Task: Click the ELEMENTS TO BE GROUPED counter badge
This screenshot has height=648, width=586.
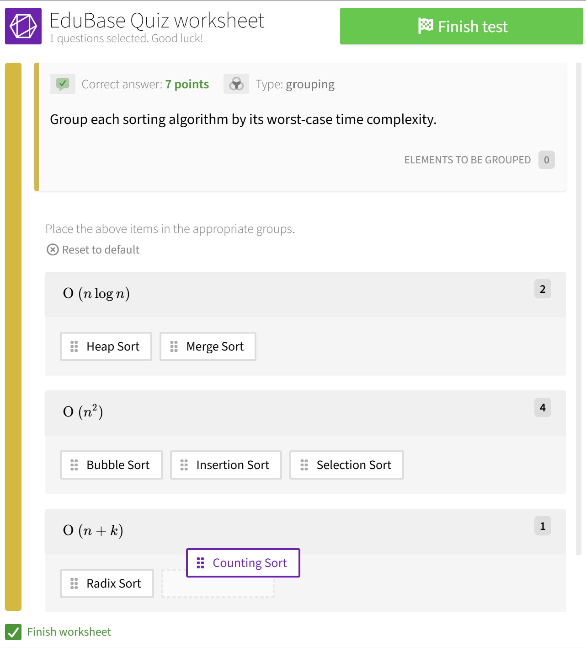Action: (546, 160)
